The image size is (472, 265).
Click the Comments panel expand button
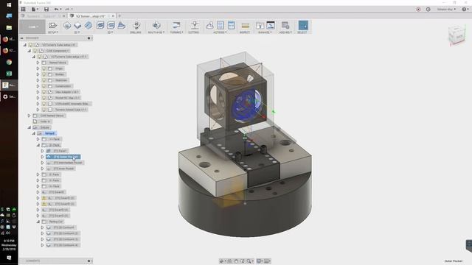click(88, 261)
